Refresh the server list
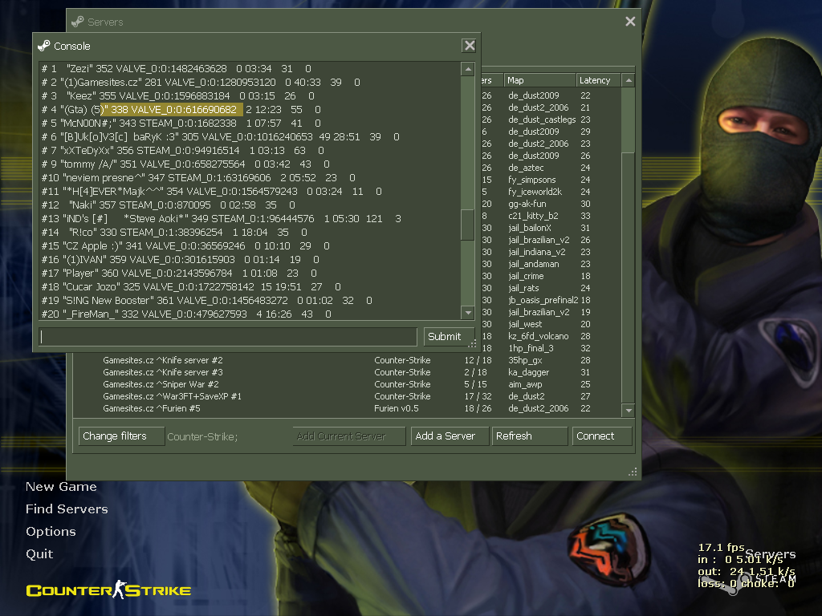 click(530, 436)
